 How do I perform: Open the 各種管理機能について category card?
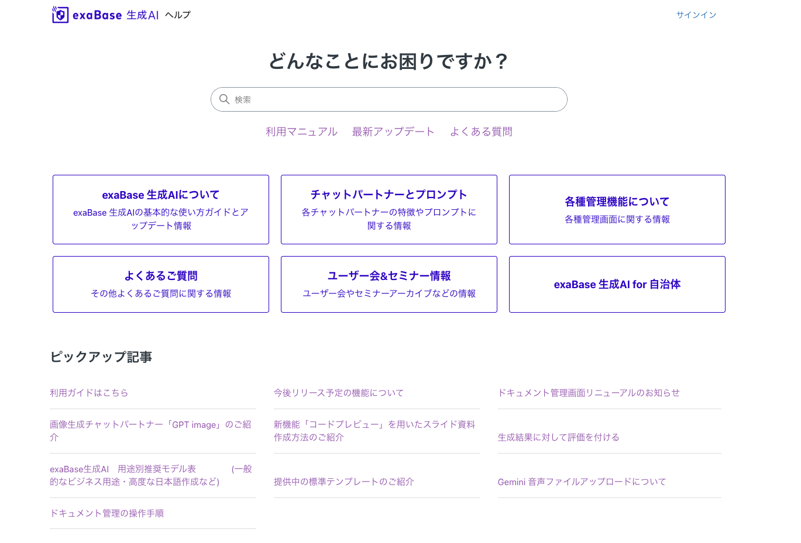(x=617, y=209)
